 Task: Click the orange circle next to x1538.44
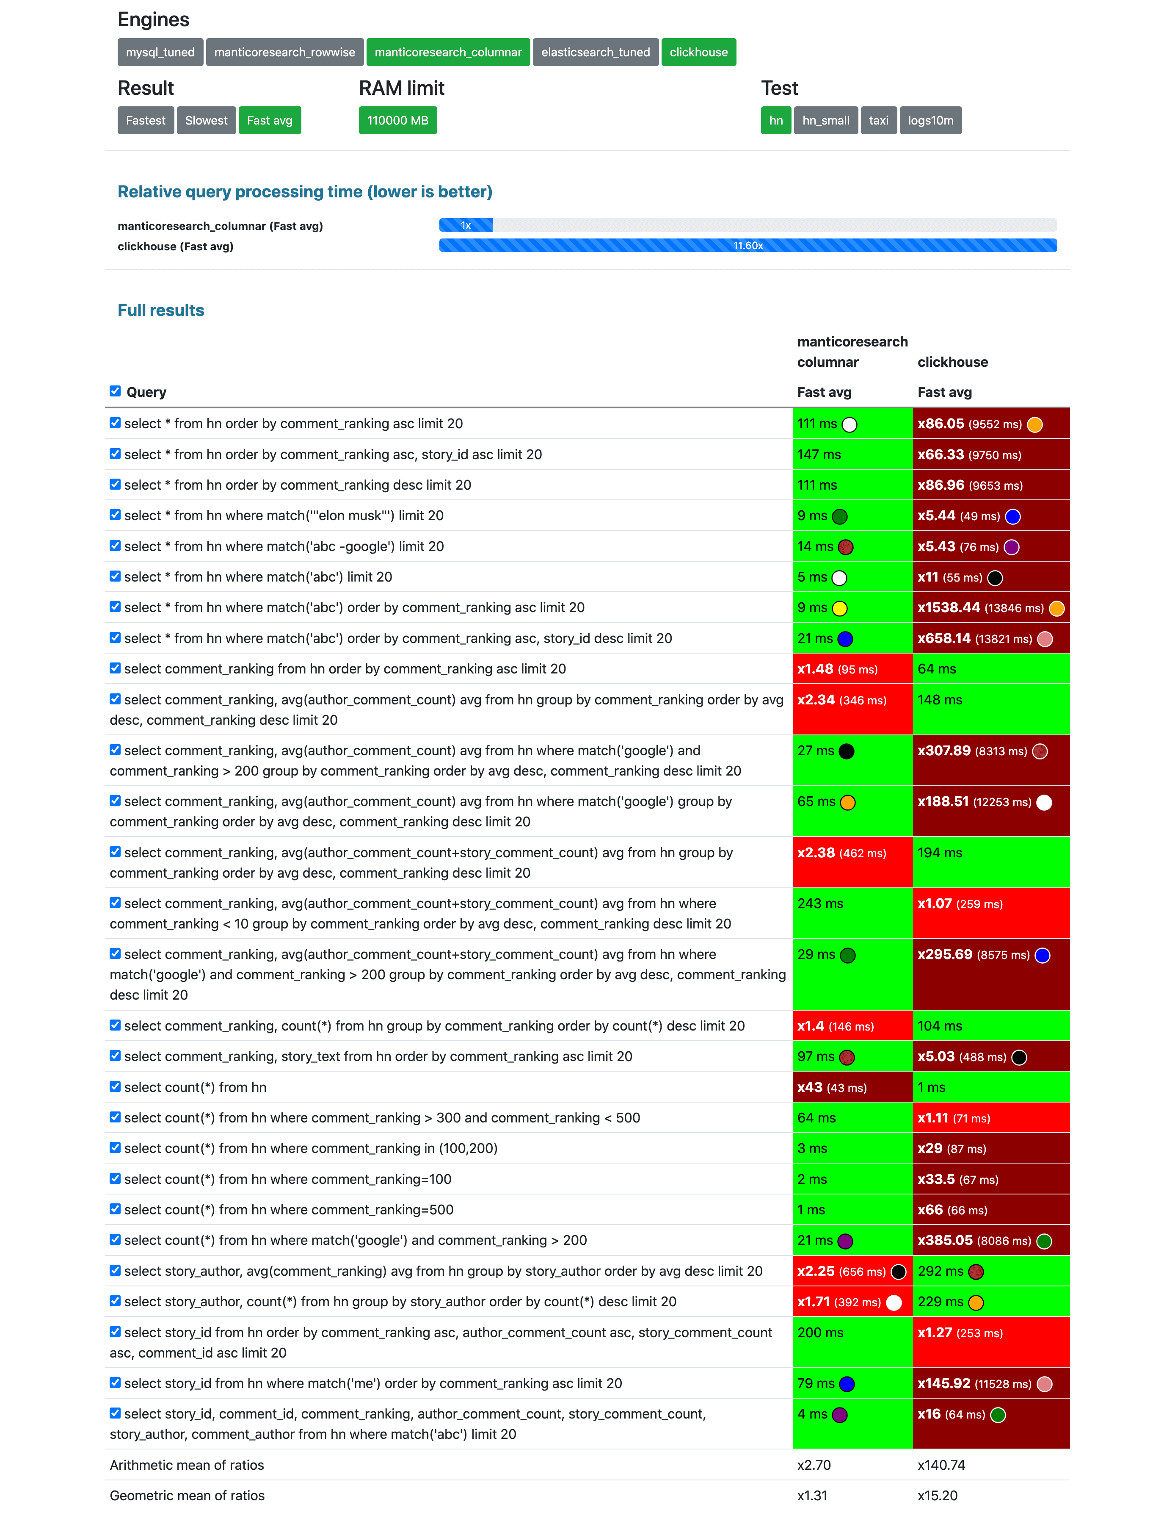pos(1056,609)
